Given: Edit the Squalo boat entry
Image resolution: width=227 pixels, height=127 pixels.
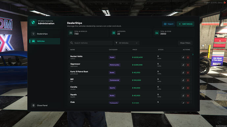Looking at the screenshot, I should coord(183,95).
